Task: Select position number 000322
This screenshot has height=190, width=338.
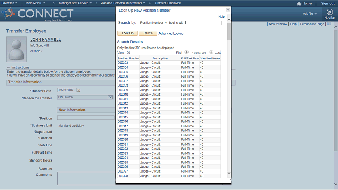Action: (123, 149)
